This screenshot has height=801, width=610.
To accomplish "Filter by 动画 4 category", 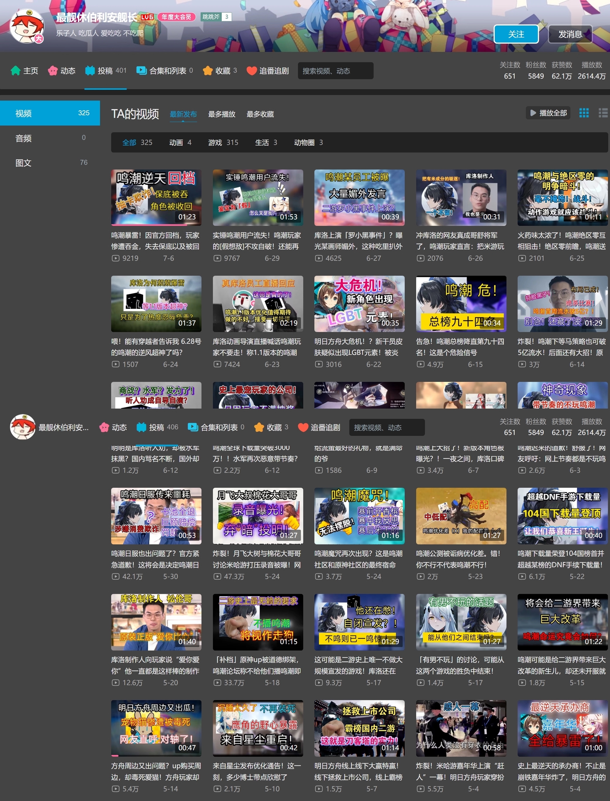I will coord(180,142).
